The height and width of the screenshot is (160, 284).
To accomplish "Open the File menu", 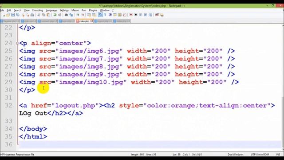I will click(x=2, y=10).
